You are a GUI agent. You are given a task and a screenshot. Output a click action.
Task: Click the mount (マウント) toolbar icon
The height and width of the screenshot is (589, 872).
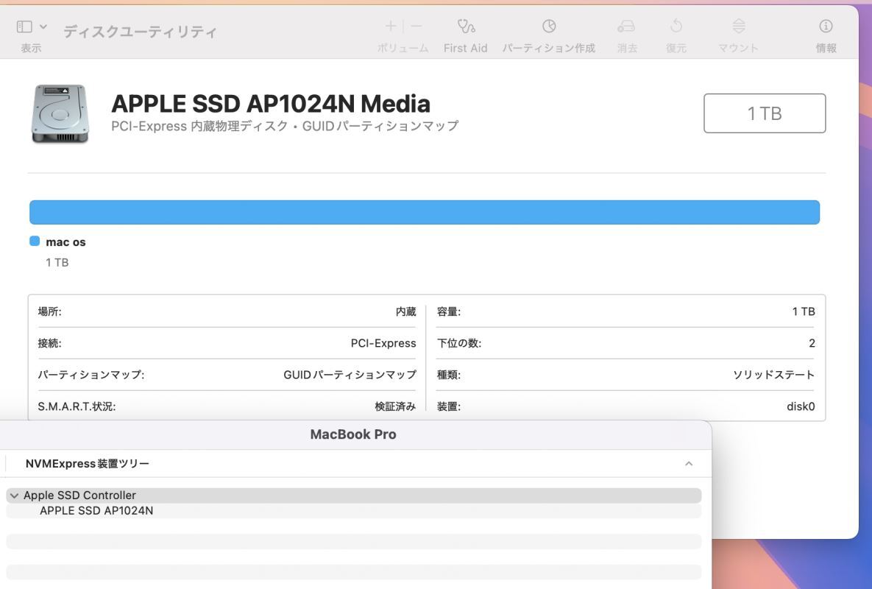[739, 27]
